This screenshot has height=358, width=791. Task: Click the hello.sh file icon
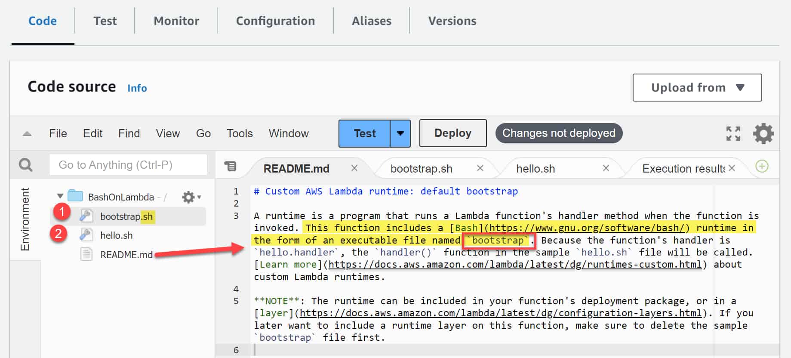tap(86, 235)
